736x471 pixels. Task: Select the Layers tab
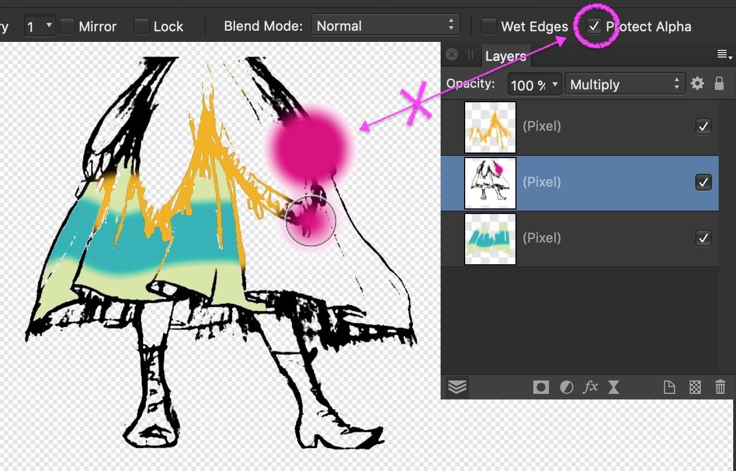pyautogui.click(x=505, y=56)
